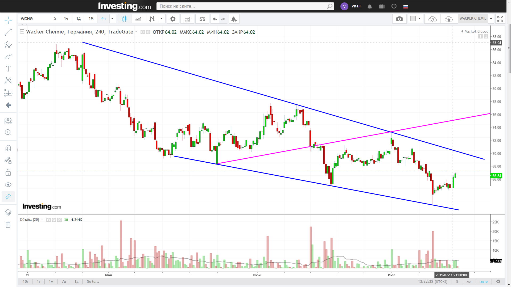The image size is (511, 287).
Task: Toggle lock all drawing tools
Action: pyautogui.click(x=8, y=172)
